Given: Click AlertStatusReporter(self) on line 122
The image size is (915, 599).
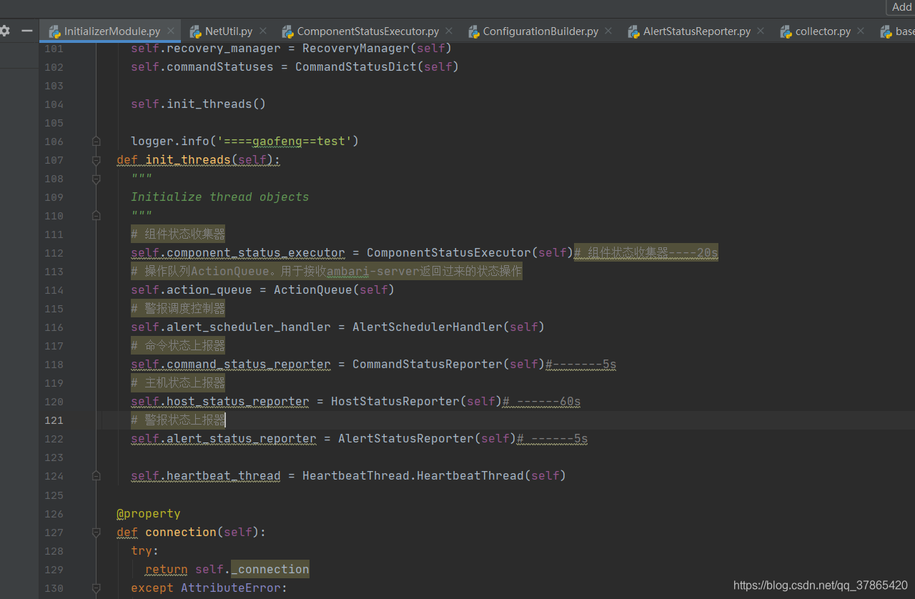Looking at the screenshot, I should click(427, 439).
